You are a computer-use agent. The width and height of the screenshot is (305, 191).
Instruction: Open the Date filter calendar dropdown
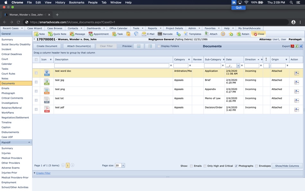(x=238, y=66)
